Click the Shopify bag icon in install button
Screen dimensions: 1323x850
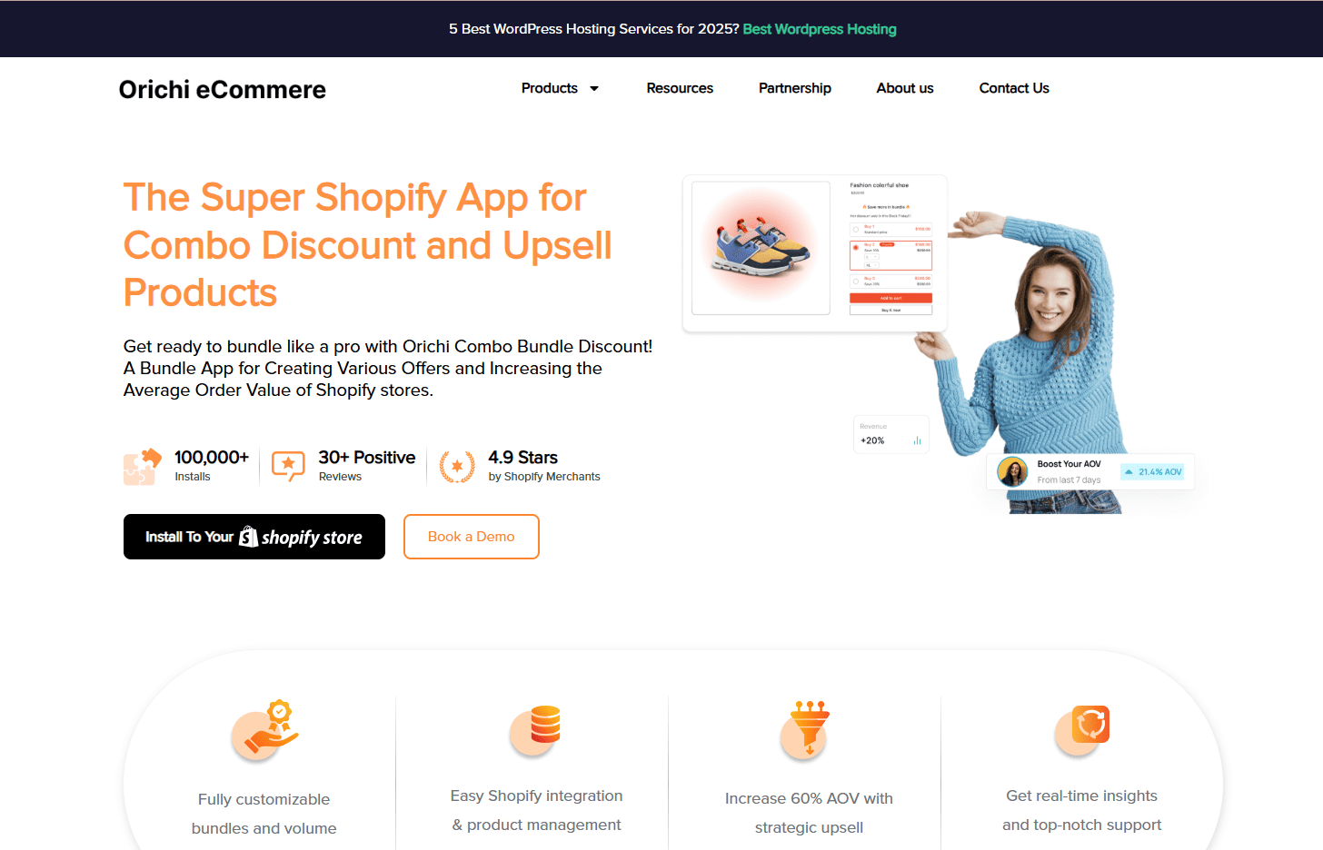coord(248,537)
